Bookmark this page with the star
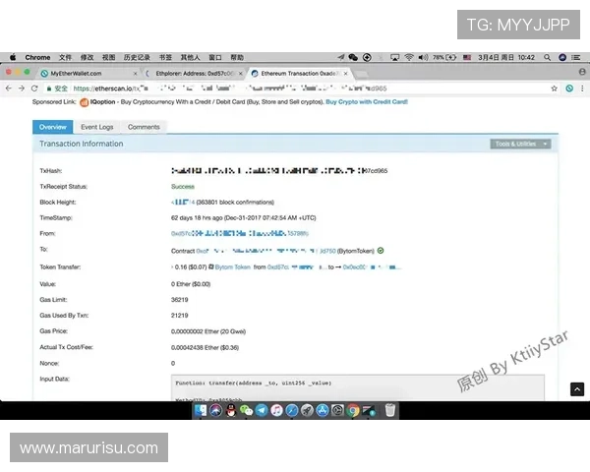The width and height of the screenshot is (590, 472). click(x=554, y=88)
